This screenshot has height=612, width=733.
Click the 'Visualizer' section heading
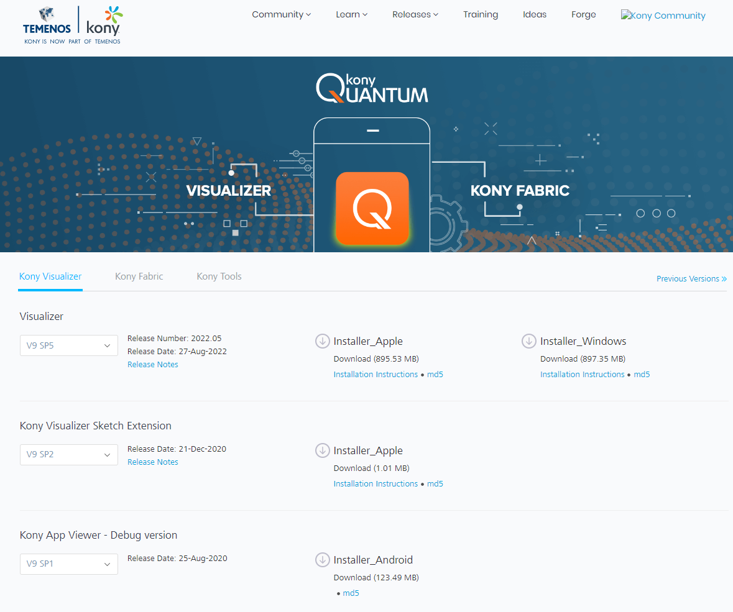pos(41,317)
